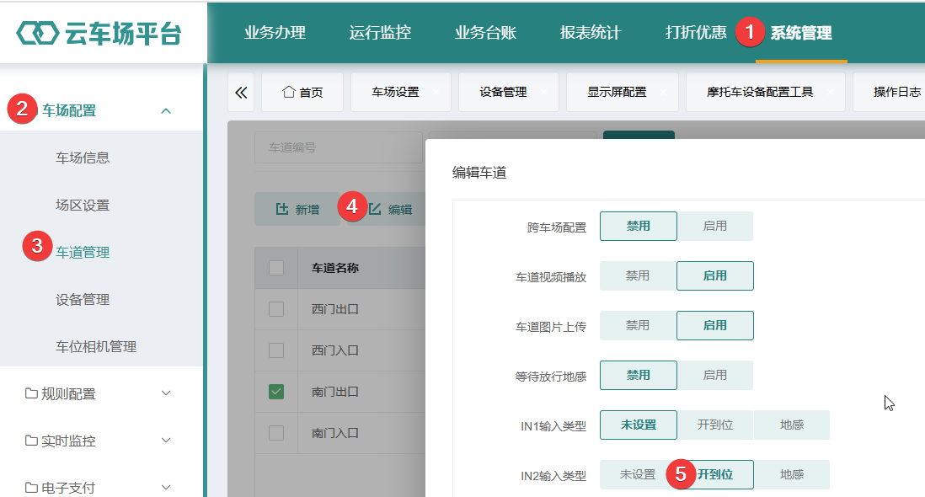This screenshot has height=497, width=925.
Task: Set 车道视频播放 to 禁用
Action: click(639, 275)
